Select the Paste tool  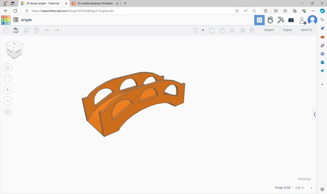pyautogui.click(x=16, y=30)
